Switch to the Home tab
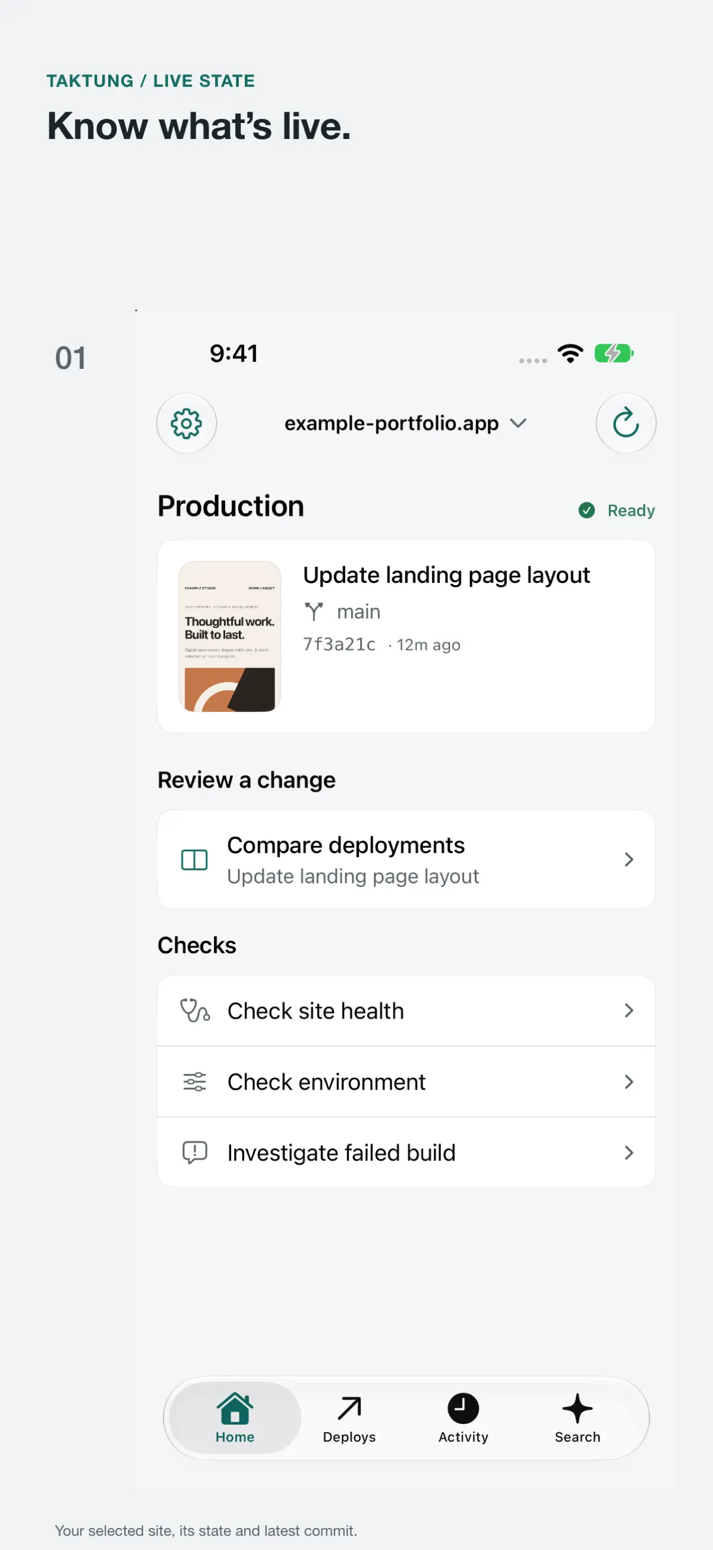This screenshot has height=1550, width=713. (235, 1418)
